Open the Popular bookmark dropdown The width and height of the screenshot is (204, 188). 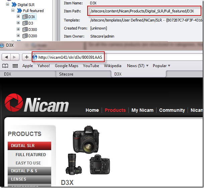[162, 66]
